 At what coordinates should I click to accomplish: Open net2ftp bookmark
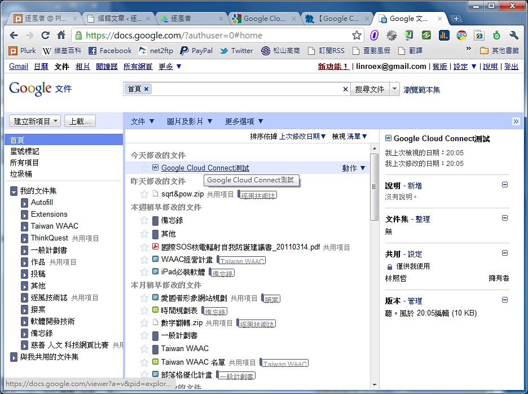tap(156, 51)
